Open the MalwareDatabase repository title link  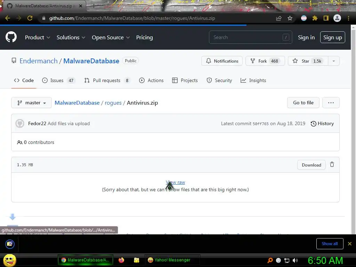point(91,61)
